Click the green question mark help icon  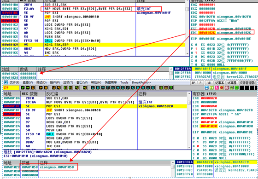(x=171, y=88)
